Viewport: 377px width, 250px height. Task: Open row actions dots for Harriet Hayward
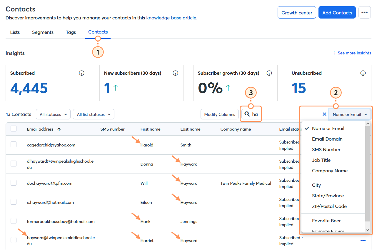[x=363, y=241]
